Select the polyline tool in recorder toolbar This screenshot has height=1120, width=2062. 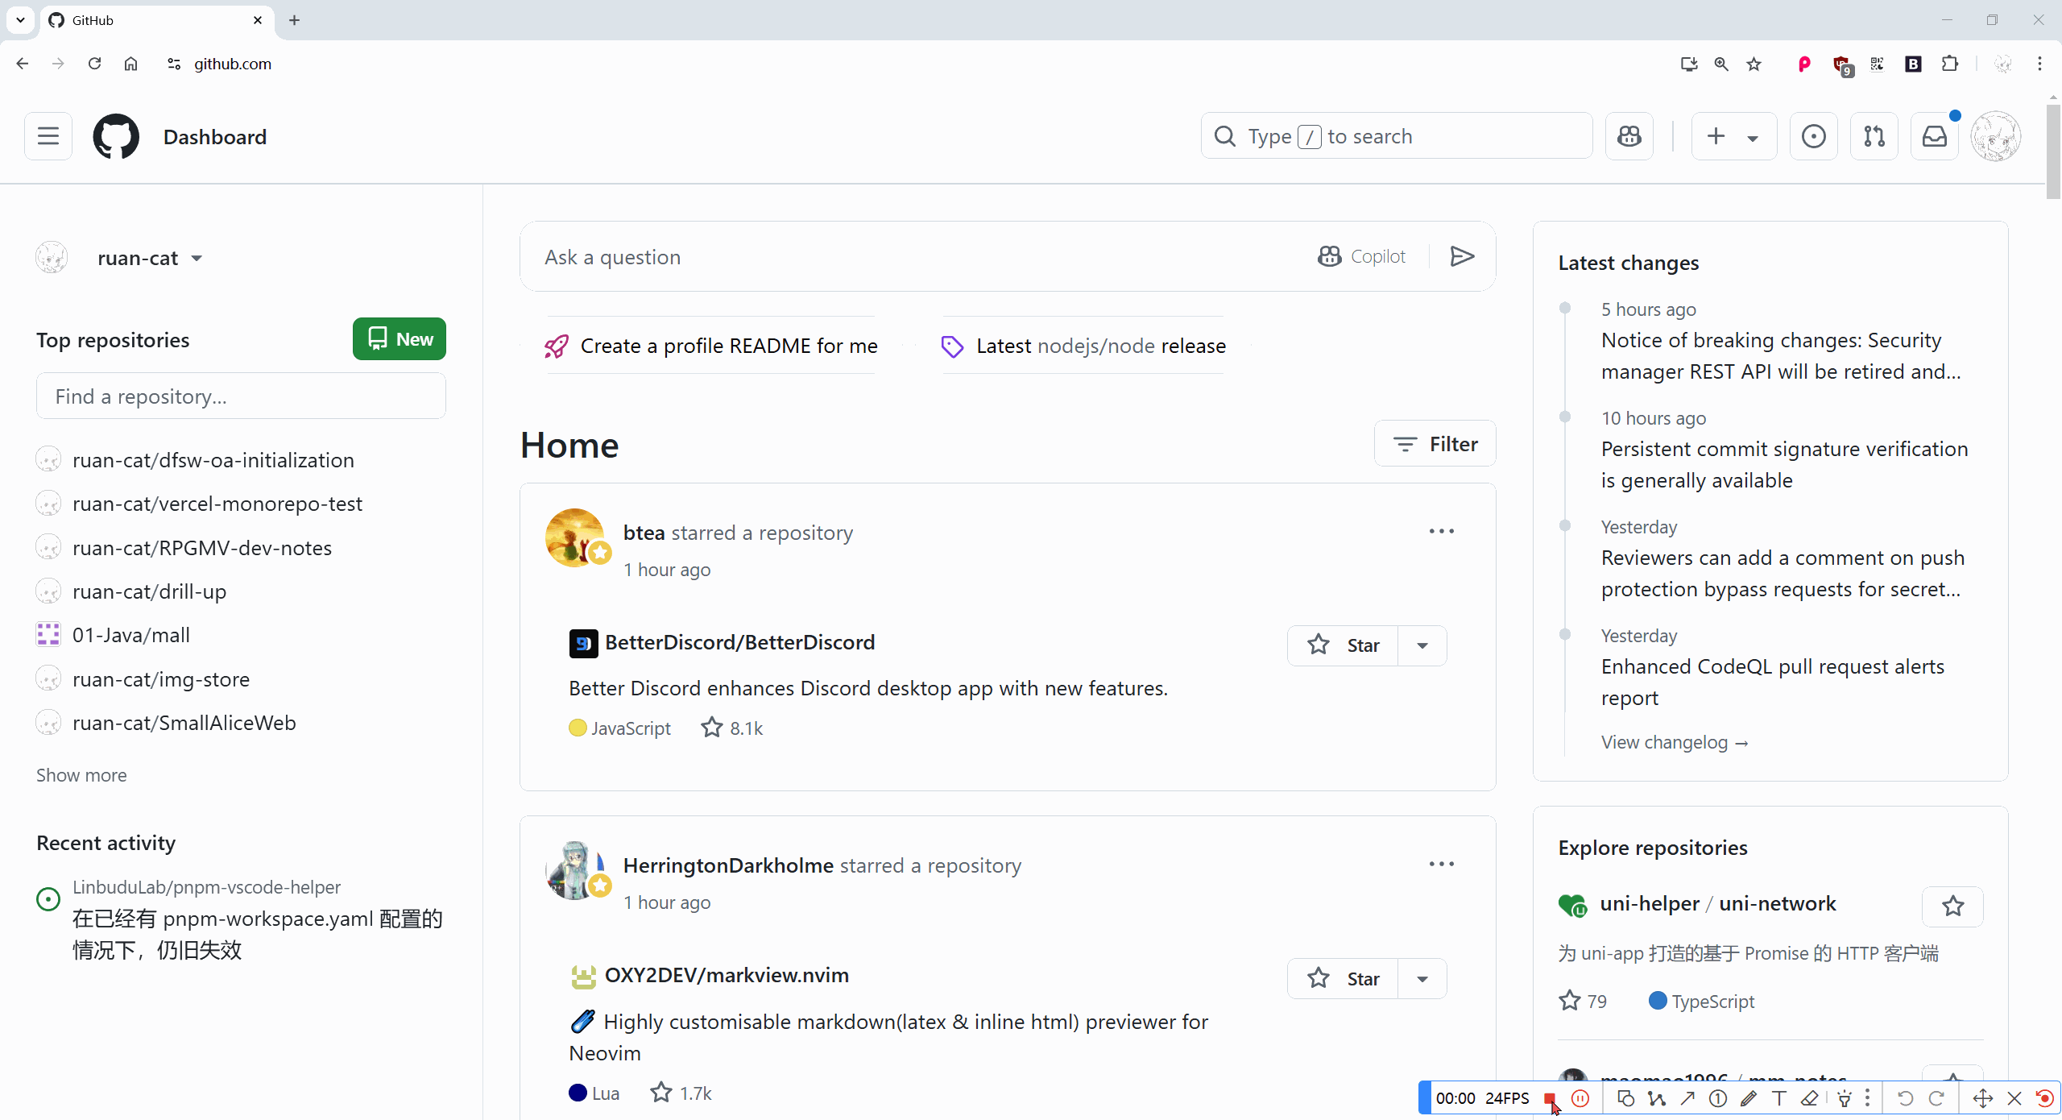pos(1657,1099)
